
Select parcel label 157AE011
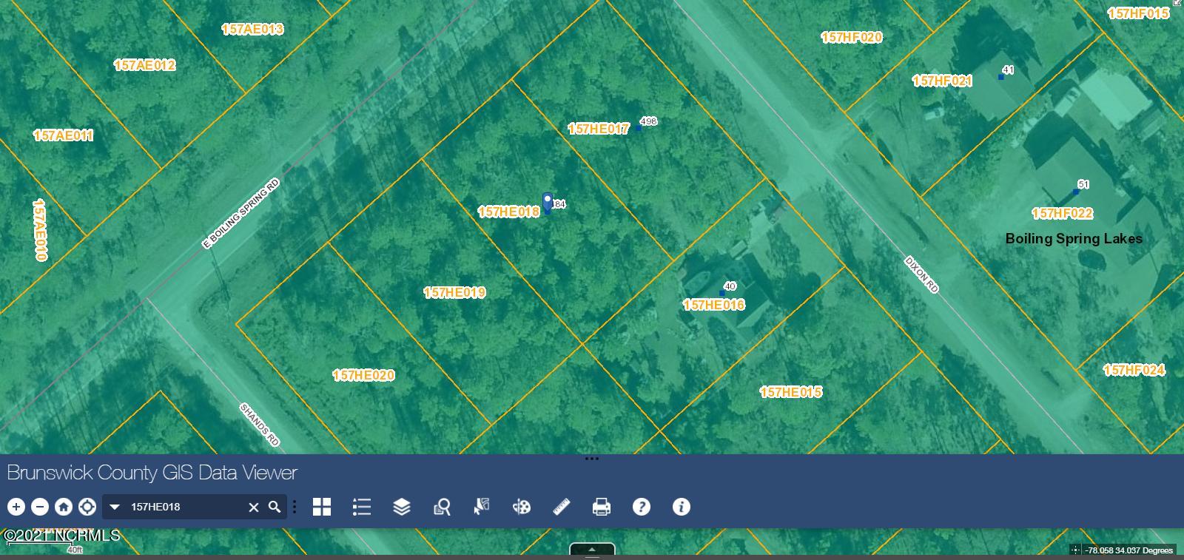tap(63, 135)
